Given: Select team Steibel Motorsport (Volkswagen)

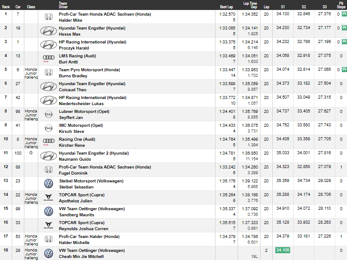Looking at the screenshot, I should click(91, 181).
